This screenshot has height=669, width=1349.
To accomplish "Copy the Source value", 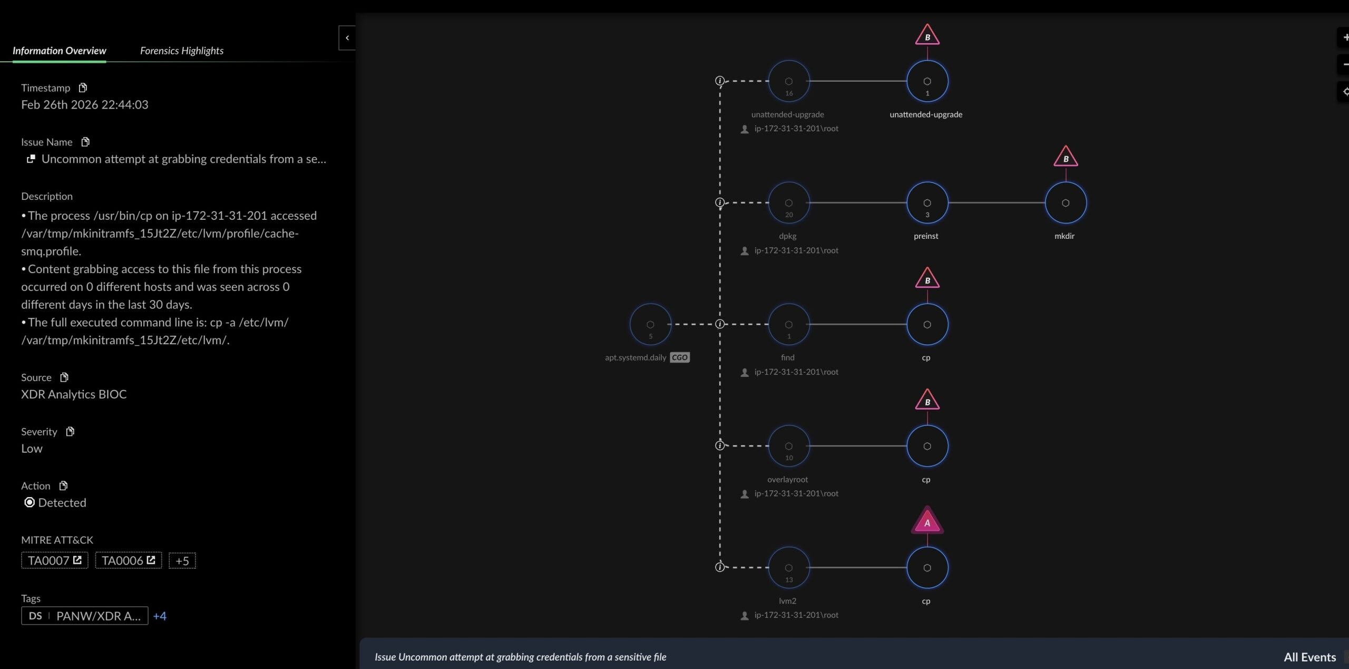I will (x=64, y=377).
